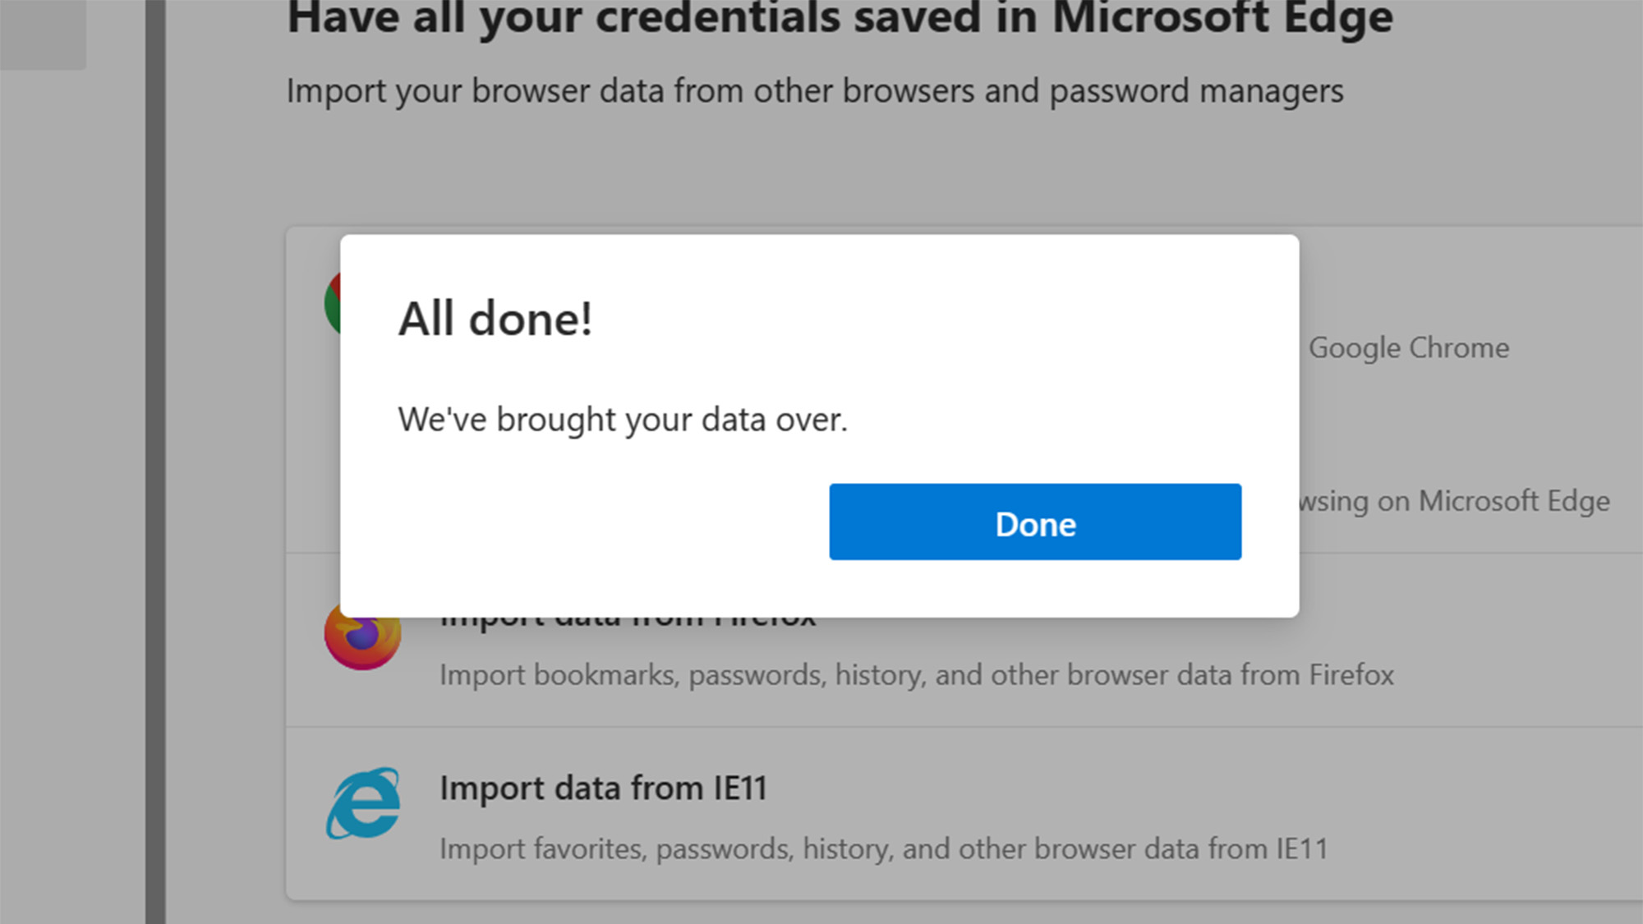Click the partially hidden Chrome logo icon
The image size is (1643, 924).
tap(332, 302)
